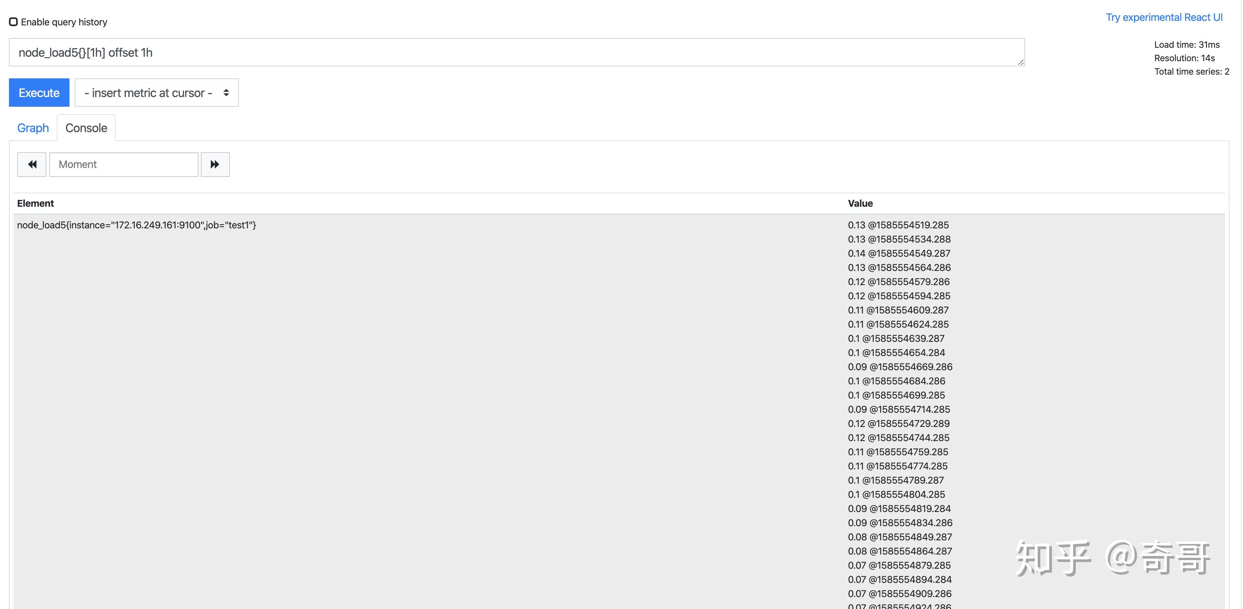1243x609 pixels.
Task: Click the Total time series: 2 text
Action: (1191, 71)
